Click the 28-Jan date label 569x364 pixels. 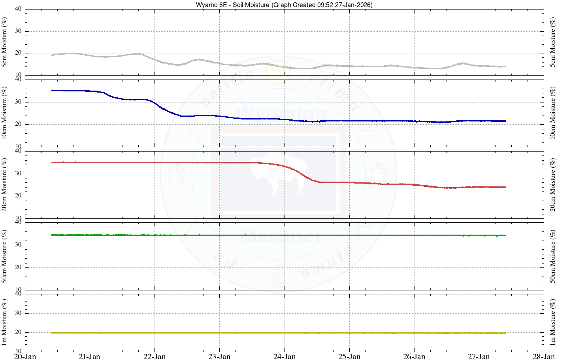[x=544, y=357]
